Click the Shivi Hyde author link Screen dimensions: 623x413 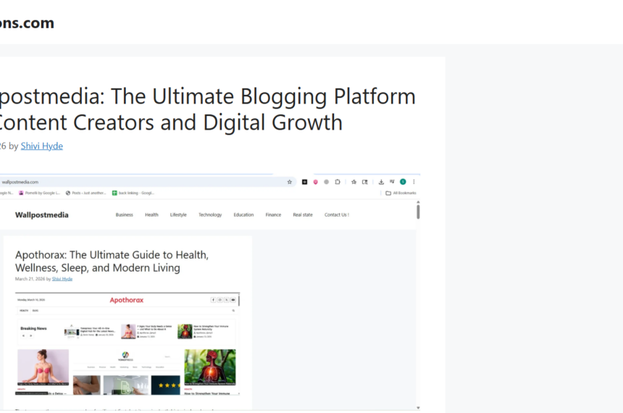click(41, 146)
